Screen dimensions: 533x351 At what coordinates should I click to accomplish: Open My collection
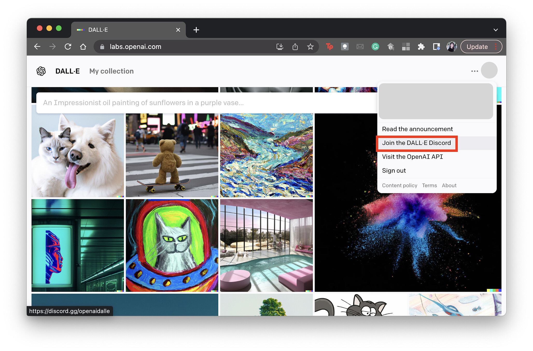[x=111, y=71]
